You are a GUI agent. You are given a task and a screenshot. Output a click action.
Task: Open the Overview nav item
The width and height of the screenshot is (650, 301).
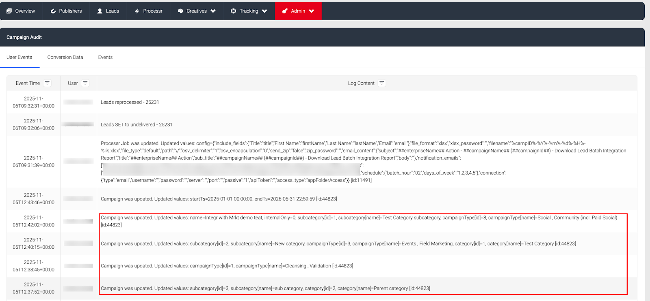pos(21,11)
